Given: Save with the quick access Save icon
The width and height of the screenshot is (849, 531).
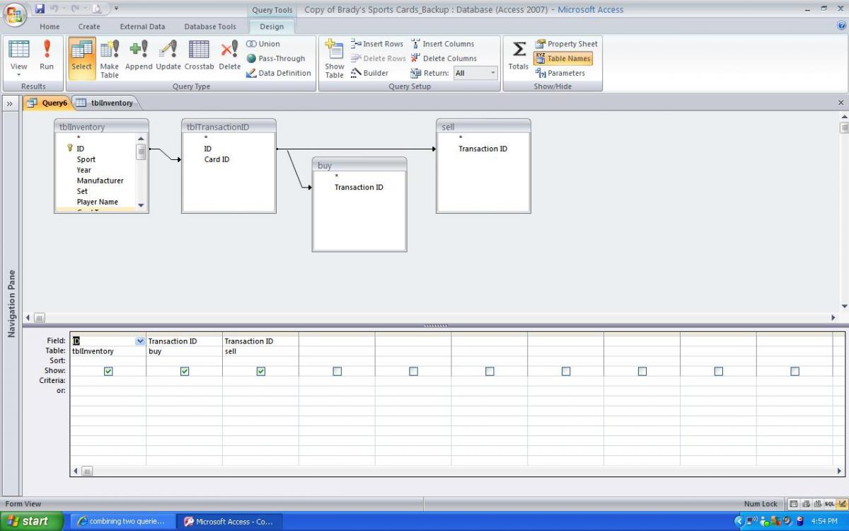Looking at the screenshot, I should [40, 9].
